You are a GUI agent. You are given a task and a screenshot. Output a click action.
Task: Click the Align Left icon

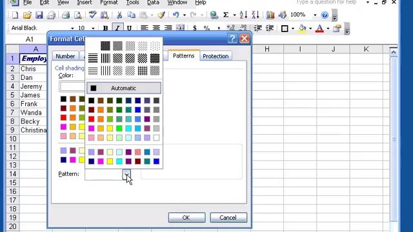[144, 28]
